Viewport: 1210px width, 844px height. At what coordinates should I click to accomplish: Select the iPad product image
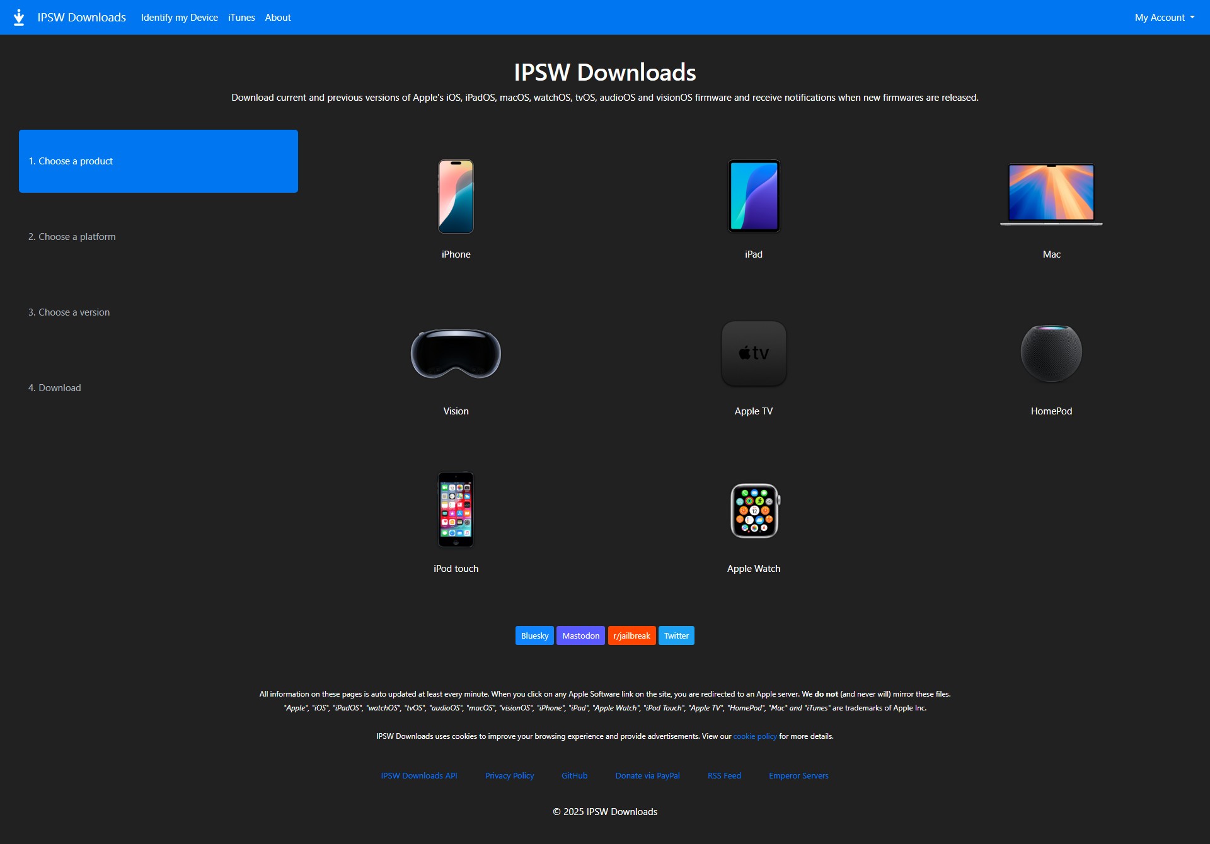point(754,196)
